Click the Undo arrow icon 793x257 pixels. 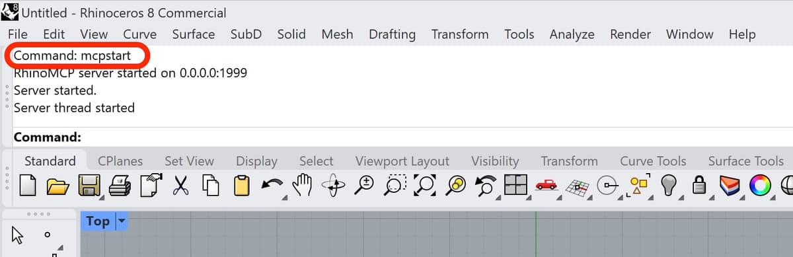tap(271, 184)
